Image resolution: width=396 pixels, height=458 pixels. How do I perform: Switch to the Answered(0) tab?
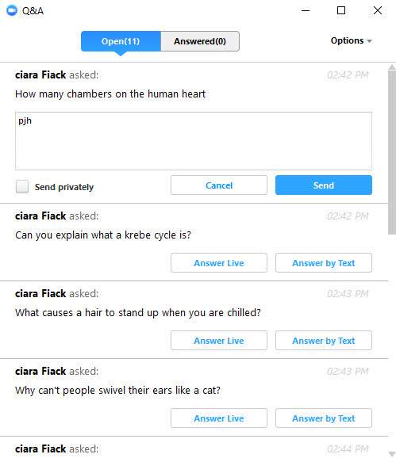(x=200, y=41)
